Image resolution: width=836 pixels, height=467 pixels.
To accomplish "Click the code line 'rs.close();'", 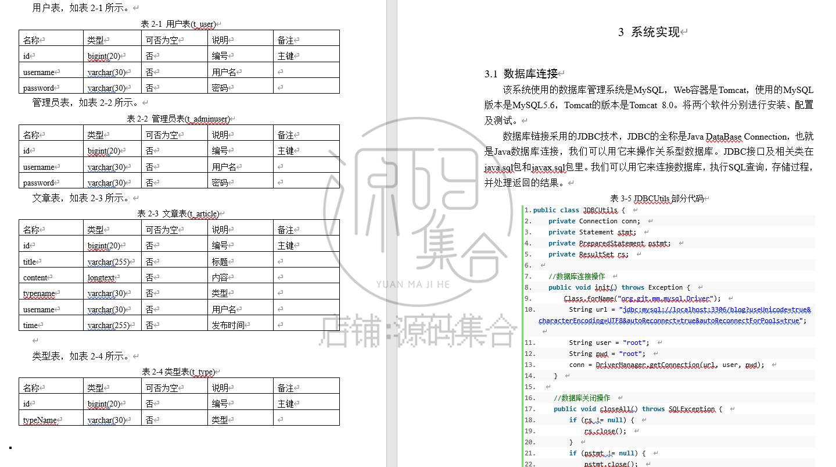I will click(x=605, y=431).
